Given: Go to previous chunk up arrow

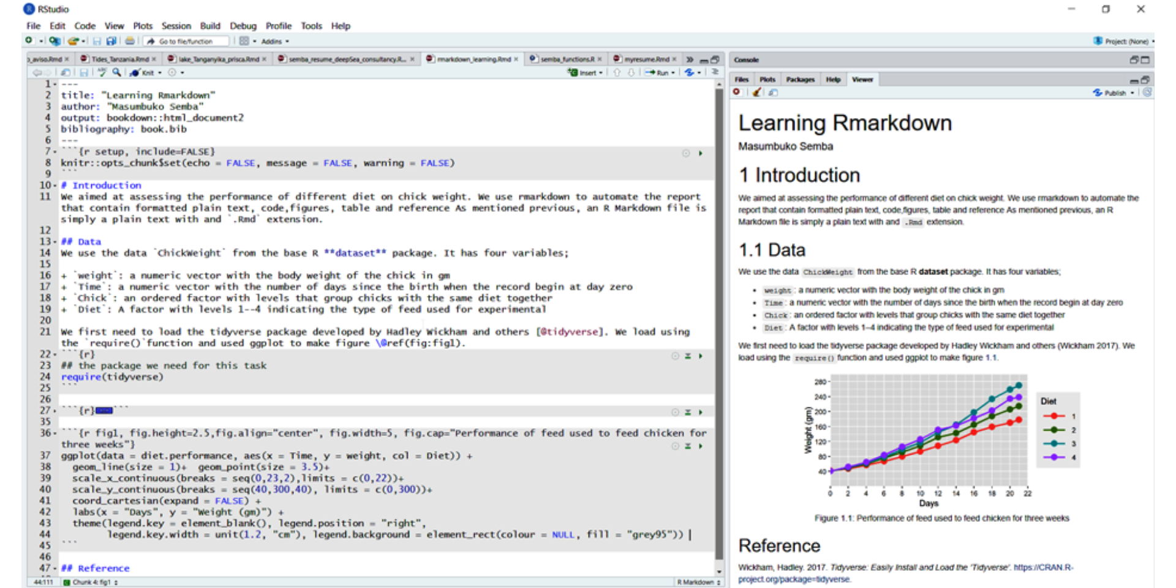Looking at the screenshot, I should click(617, 72).
